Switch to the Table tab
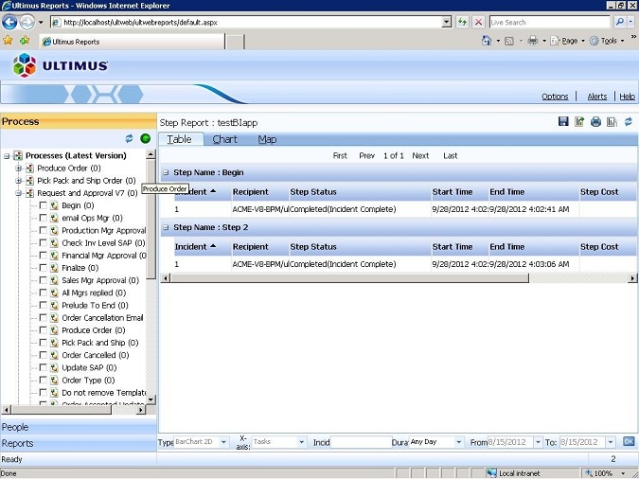Screen dimensions: 639x479 point(180,139)
